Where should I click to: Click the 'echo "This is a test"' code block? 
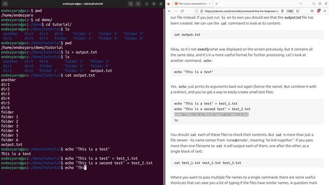pos(247,72)
